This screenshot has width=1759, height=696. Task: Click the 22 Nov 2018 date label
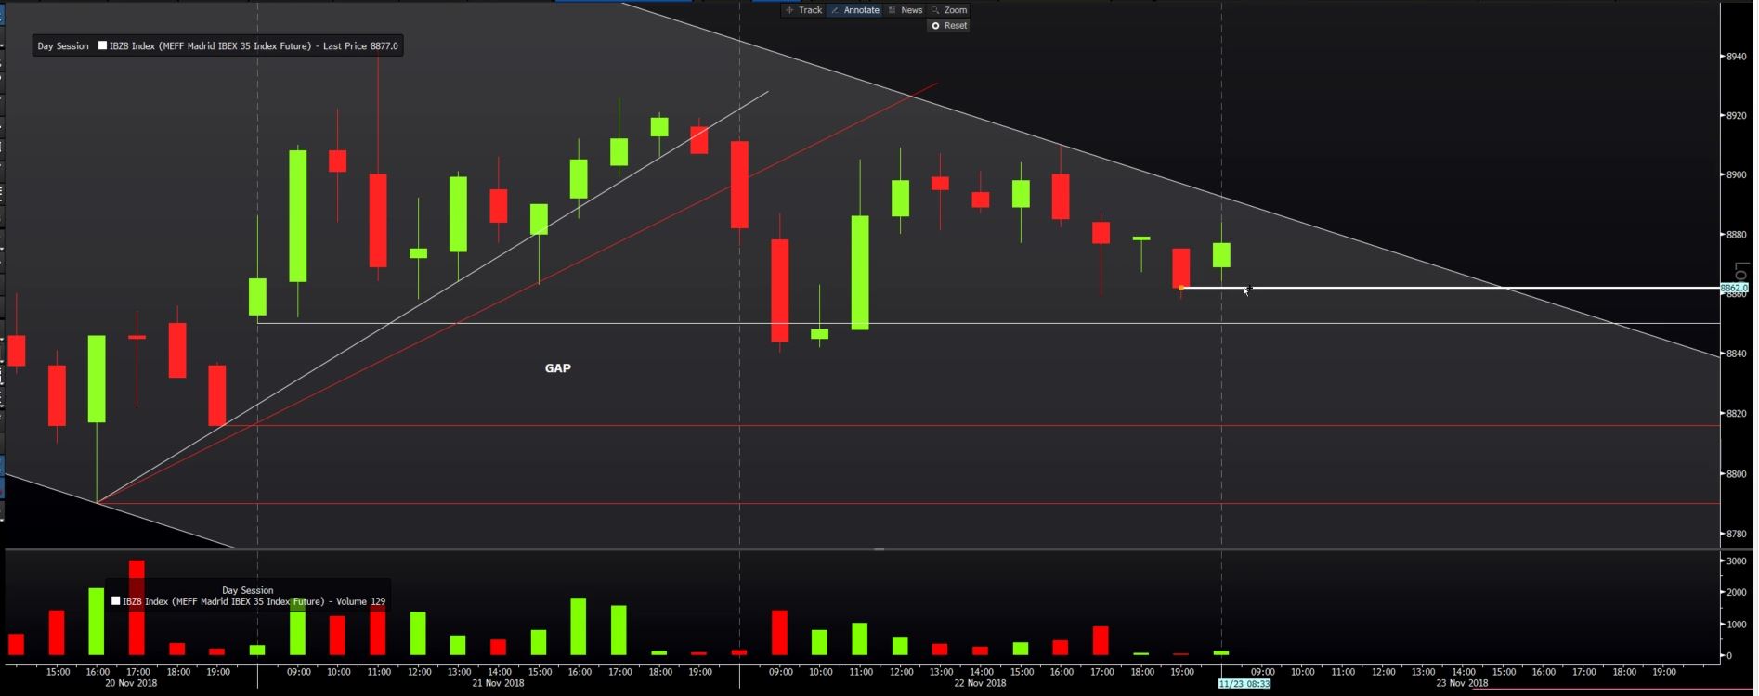coord(980,684)
